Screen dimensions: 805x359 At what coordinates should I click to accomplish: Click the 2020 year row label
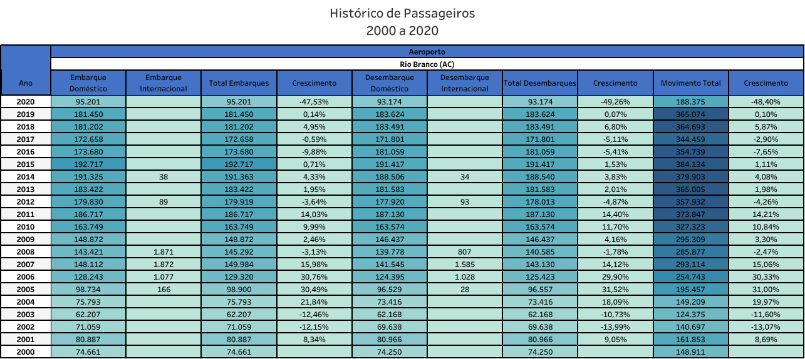point(26,102)
